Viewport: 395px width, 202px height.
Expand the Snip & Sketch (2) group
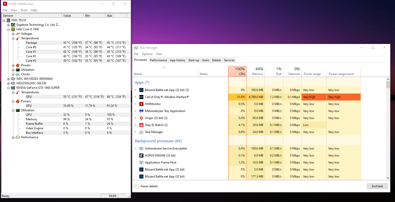(135, 125)
